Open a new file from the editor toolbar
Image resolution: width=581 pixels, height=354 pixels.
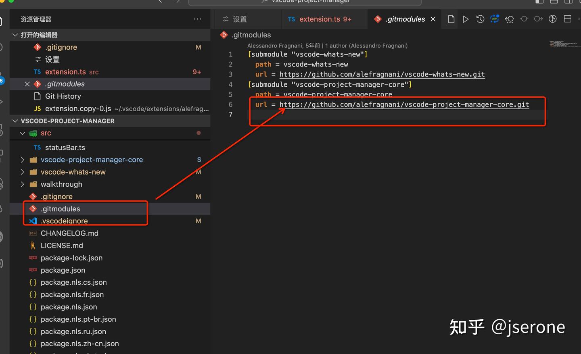coord(451,19)
